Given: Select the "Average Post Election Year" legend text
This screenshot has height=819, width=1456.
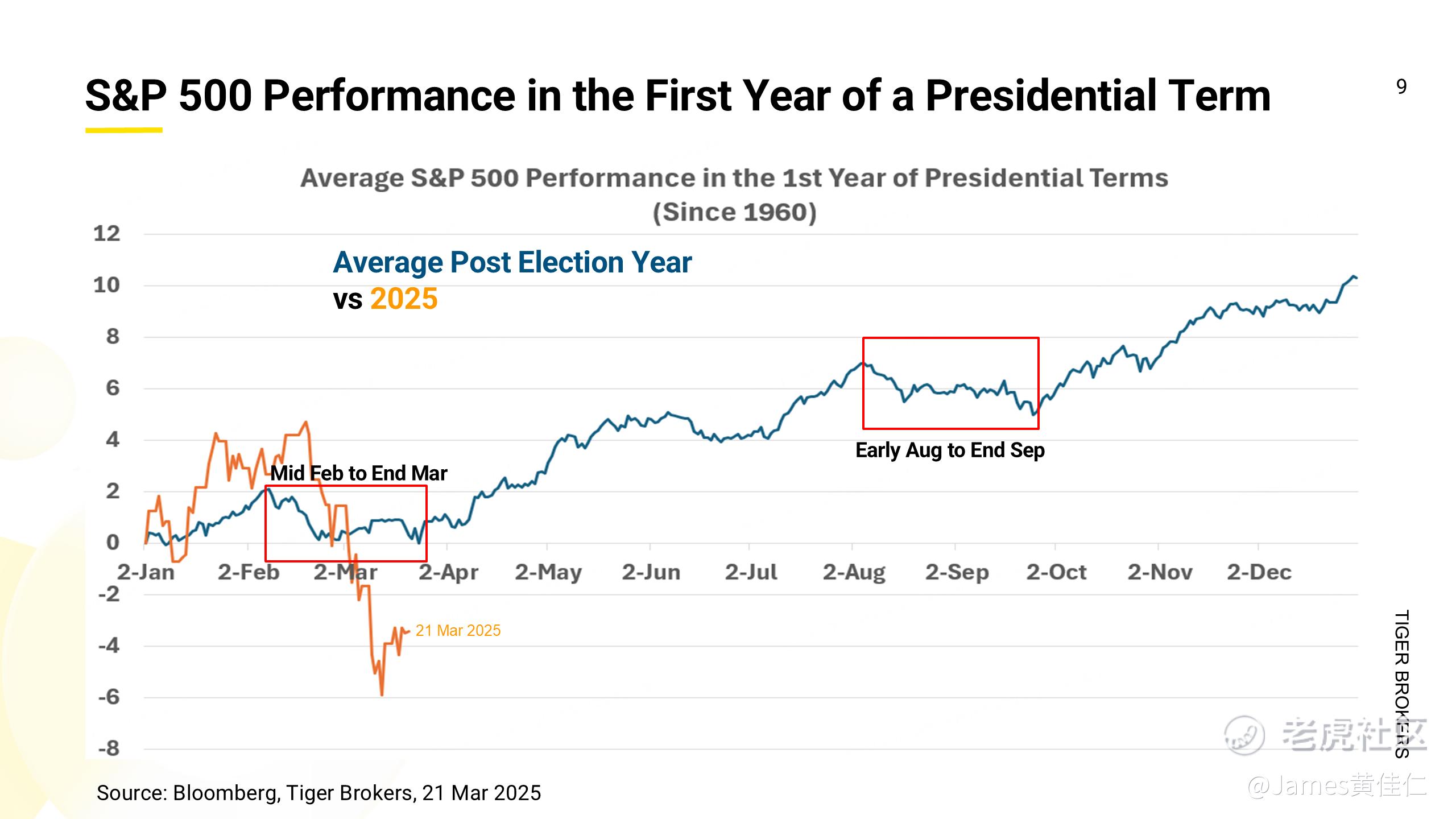Looking at the screenshot, I should pyautogui.click(x=512, y=262).
